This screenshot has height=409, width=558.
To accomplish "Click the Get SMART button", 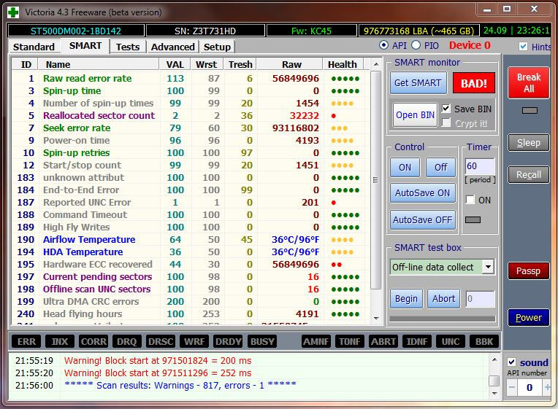I will pos(418,83).
